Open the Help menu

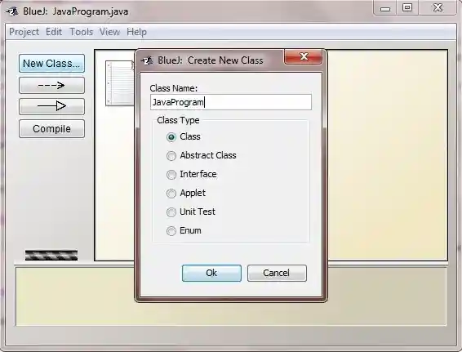(x=136, y=32)
